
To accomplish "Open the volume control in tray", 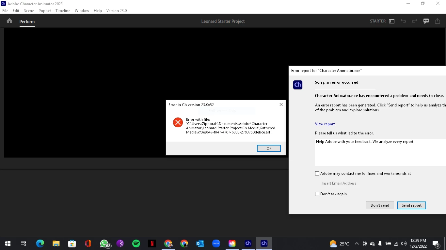I will click(404, 243).
